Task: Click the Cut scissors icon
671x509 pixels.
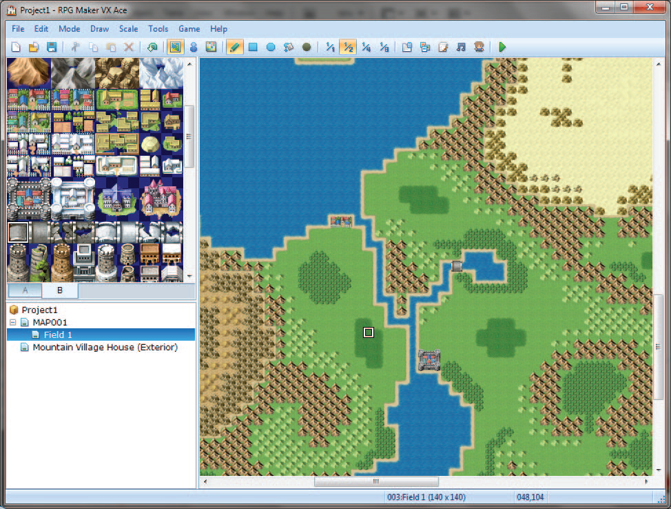Action: click(75, 47)
